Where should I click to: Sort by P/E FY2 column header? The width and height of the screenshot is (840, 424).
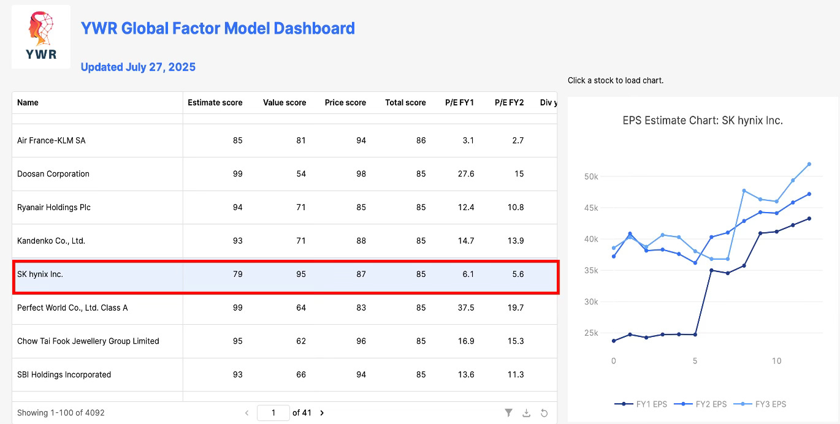point(509,102)
